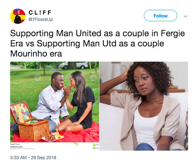Click the 5:33 AM timestamp link
Image resolution: width=196 pixels, height=163 pixels.
pos(18,157)
